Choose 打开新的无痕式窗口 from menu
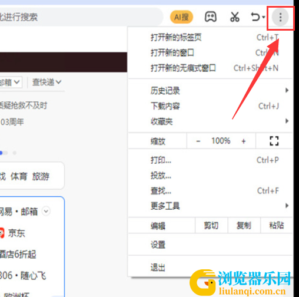299x297 pixels. point(210,68)
